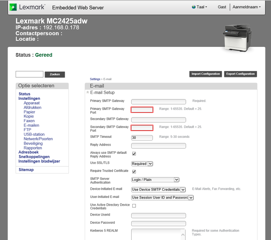The width and height of the screenshot is (271, 240).
Task: Follow the Settings breadcrumb link
Action: 95,79
